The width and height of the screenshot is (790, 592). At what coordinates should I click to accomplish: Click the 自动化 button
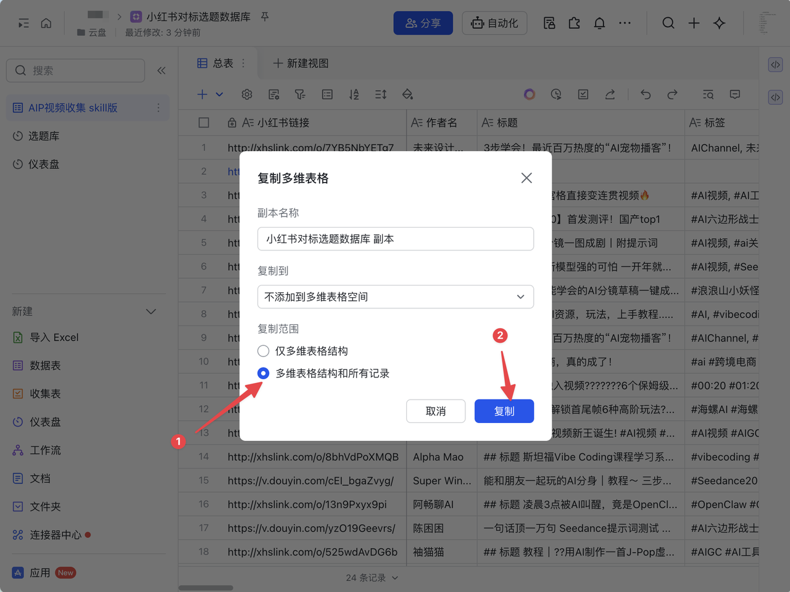pos(494,23)
